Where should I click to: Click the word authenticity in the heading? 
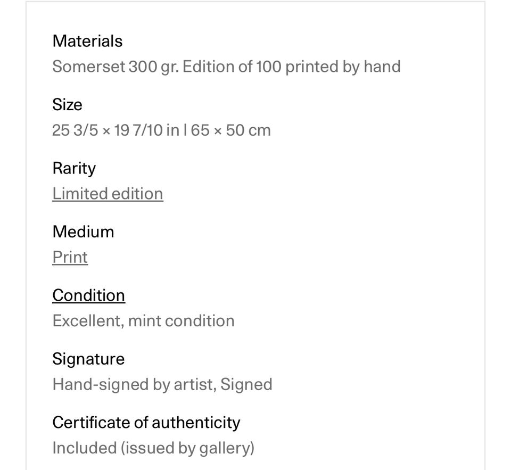[x=196, y=423]
